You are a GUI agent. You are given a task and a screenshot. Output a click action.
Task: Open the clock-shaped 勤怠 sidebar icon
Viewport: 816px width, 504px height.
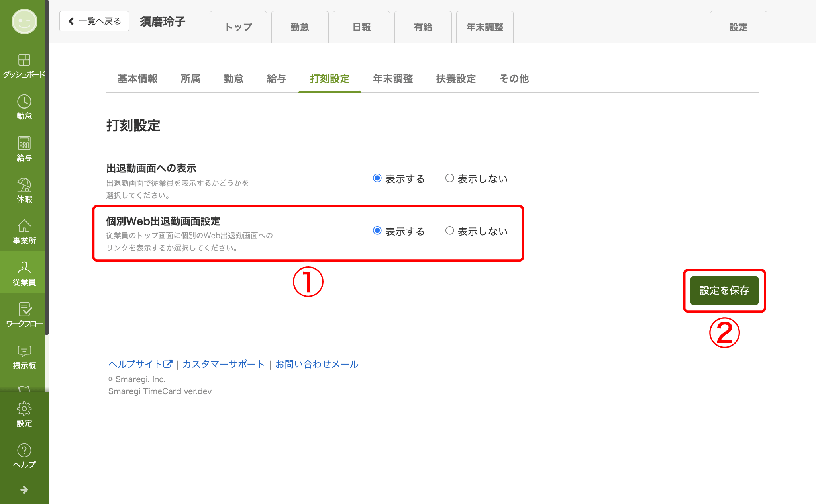click(x=24, y=102)
